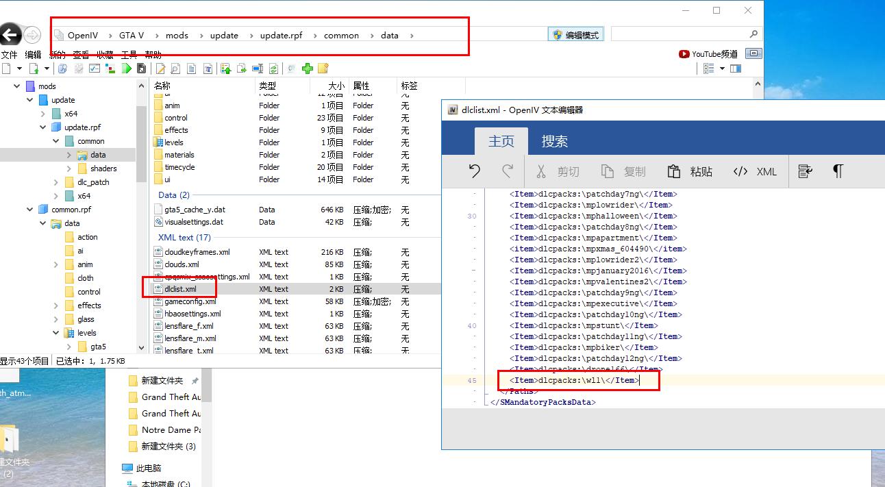Click the new file toolbar icon
The image size is (885, 487).
(x=5, y=68)
